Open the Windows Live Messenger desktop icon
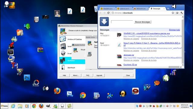 coord(14,39)
